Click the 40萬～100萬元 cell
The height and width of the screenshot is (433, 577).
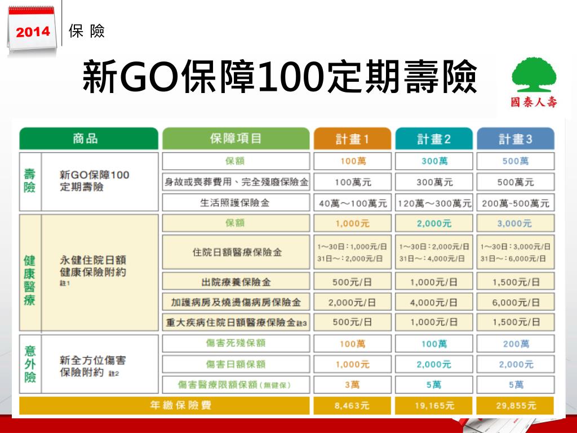pos(352,202)
